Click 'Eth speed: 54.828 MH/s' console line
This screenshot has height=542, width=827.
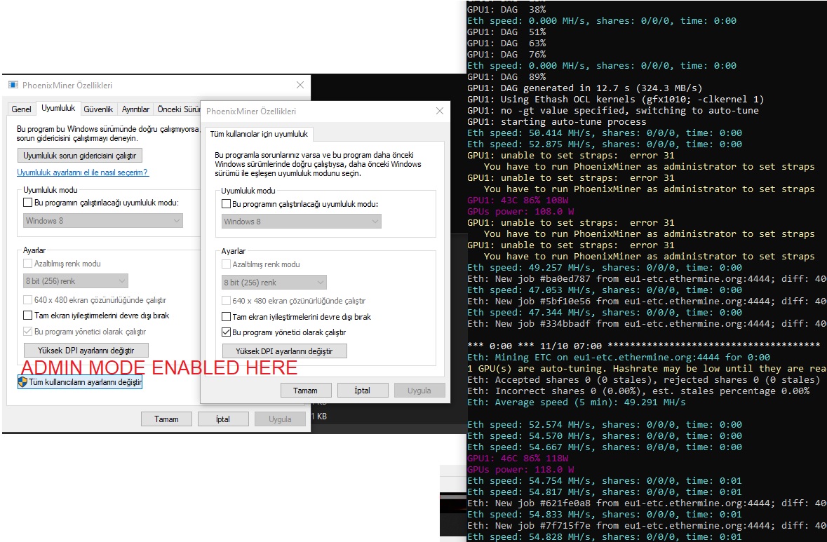(605, 536)
